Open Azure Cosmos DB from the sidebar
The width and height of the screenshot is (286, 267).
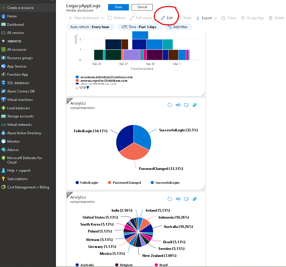[21, 91]
